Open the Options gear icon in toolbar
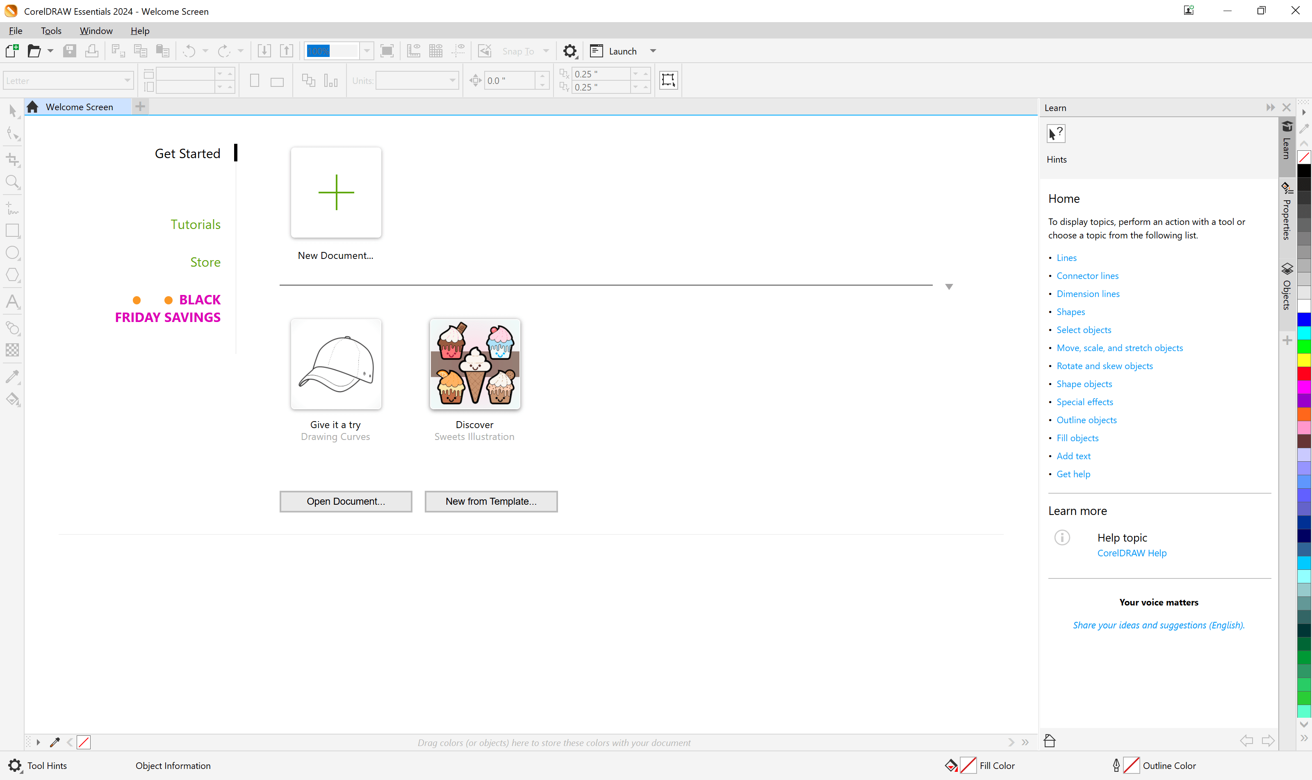 (570, 51)
